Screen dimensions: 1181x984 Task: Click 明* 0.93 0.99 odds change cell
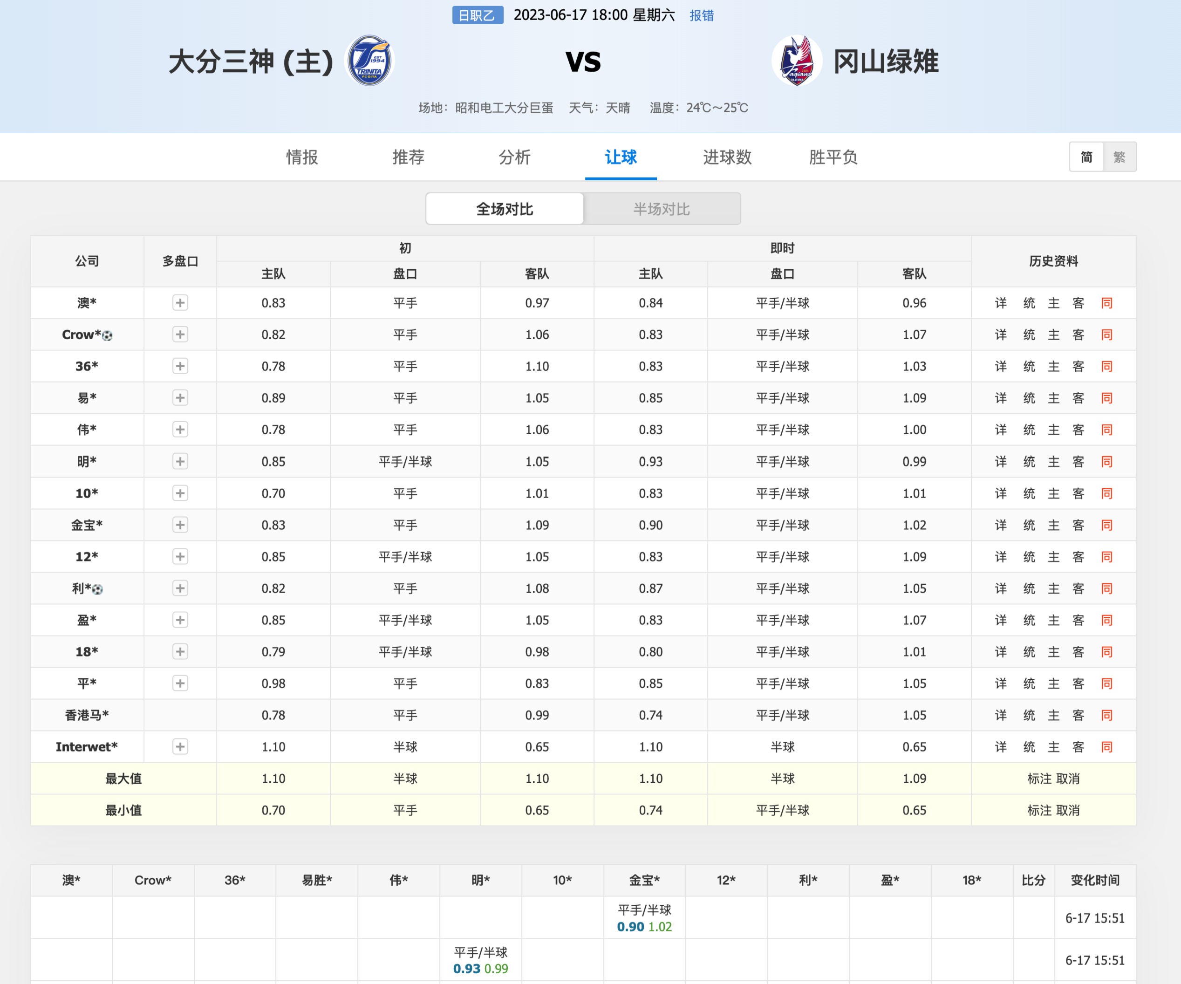[481, 960]
